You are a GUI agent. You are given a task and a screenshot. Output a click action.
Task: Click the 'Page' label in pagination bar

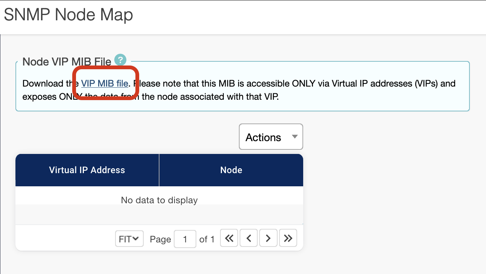(160, 239)
